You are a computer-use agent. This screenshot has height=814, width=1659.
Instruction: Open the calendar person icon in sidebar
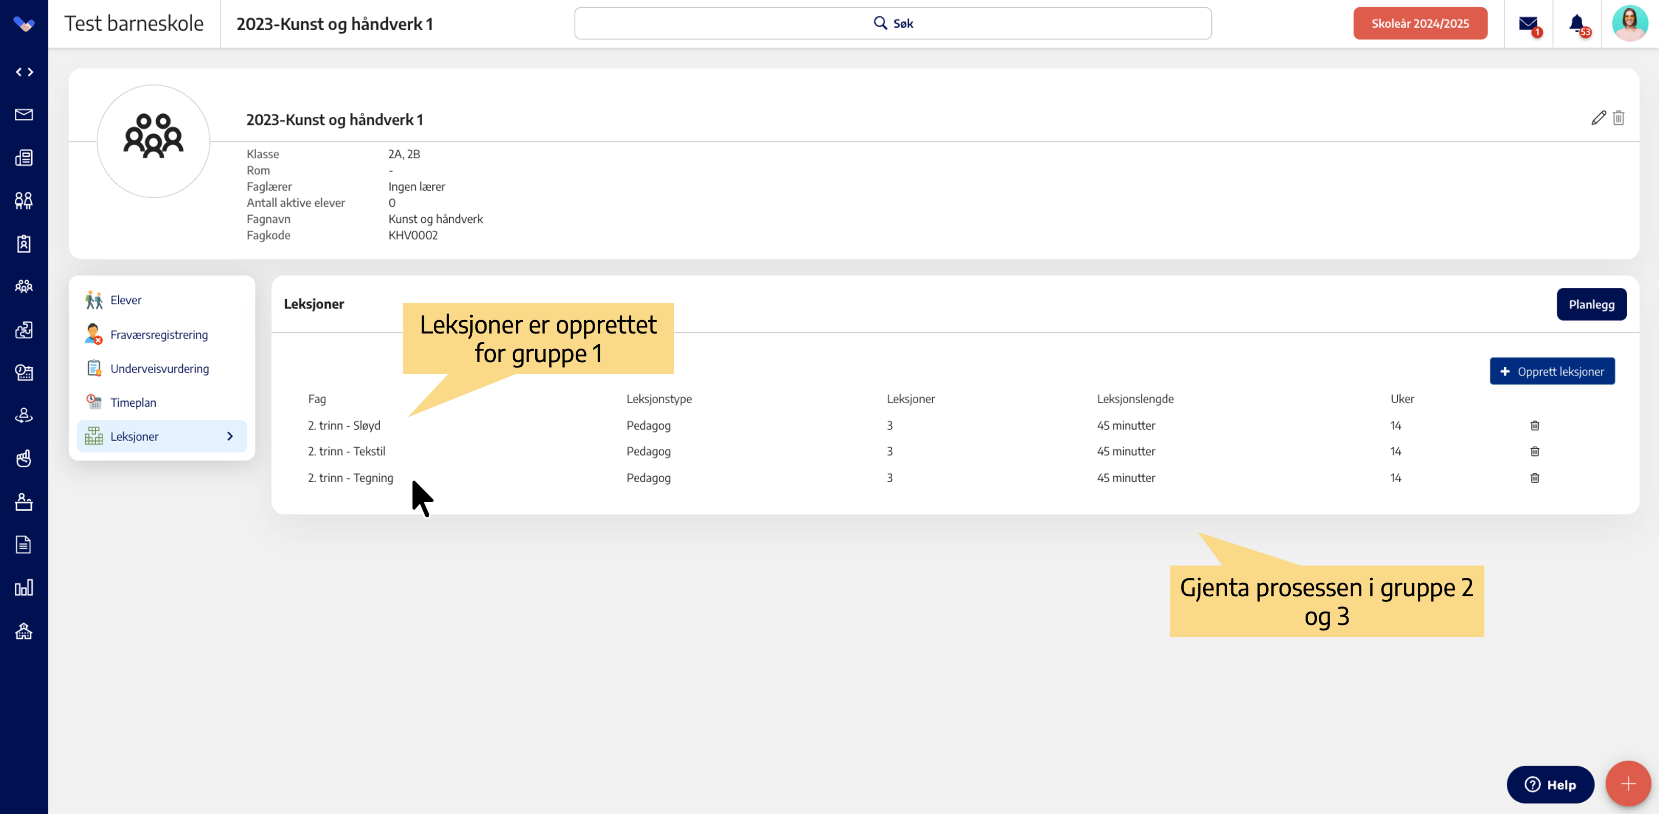24,372
